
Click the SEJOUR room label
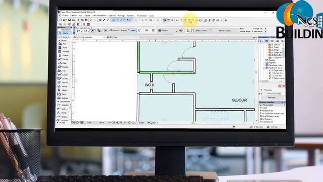click(x=239, y=100)
